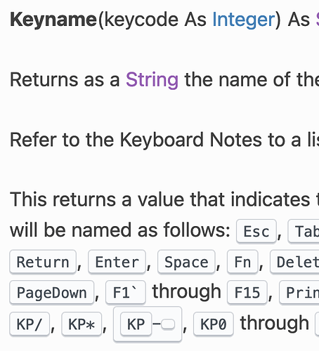Select the Enter key label
This screenshot has height=351, width=319.
(x=117, y=262)
